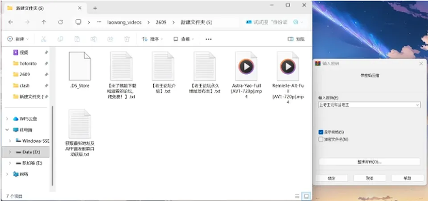Click the Cut scissors icon
The image size is (428, 201).
(43, 39)
